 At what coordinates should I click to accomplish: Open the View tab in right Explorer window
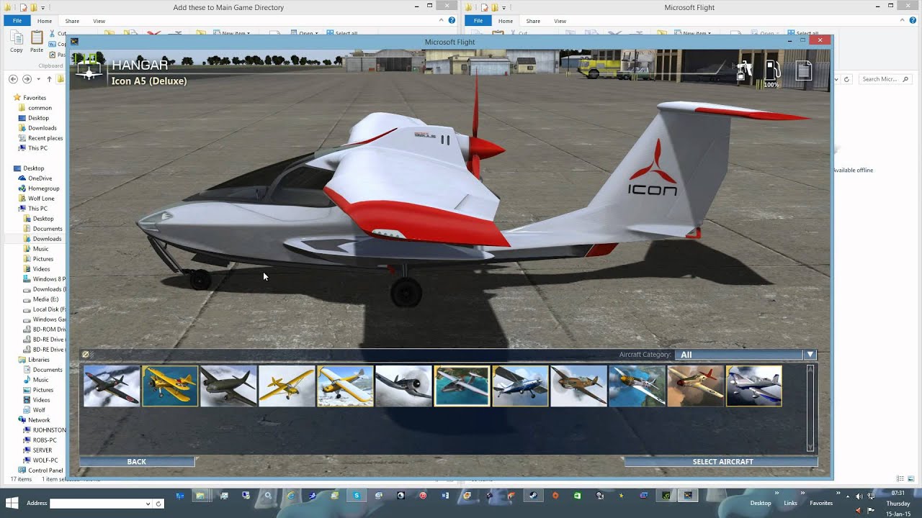click(560, 21)
